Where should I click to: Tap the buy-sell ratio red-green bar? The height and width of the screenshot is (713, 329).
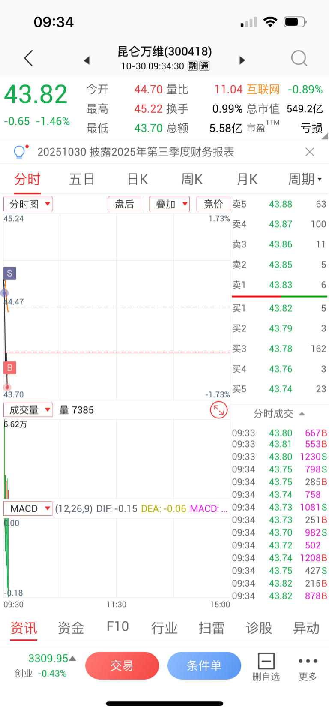(x=279, y=296)
